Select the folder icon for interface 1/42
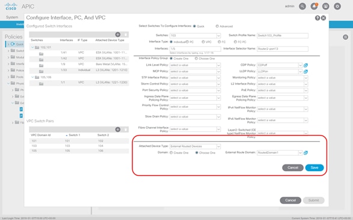 click(41, 60)
